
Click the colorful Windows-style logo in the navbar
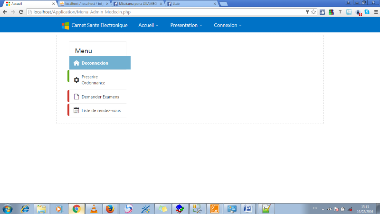click(x=65, y=25)
